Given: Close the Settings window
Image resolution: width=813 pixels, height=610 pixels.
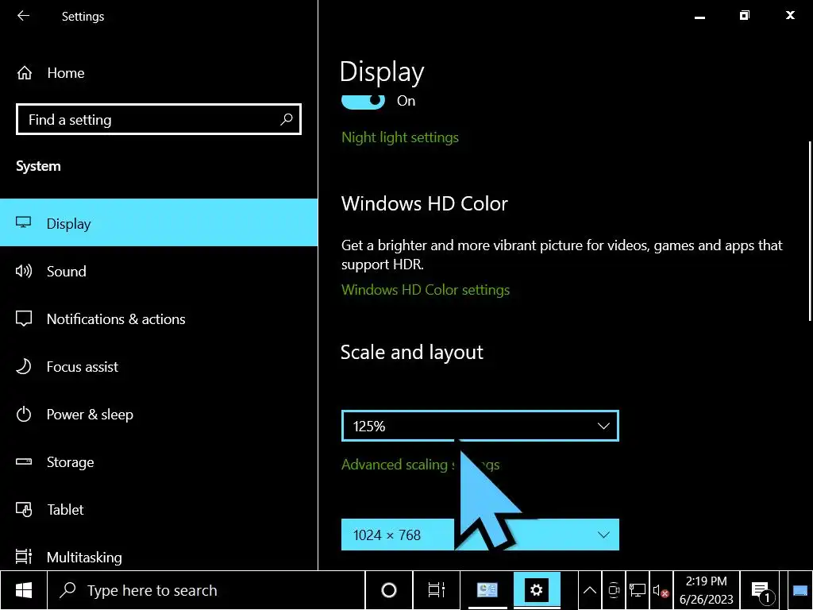Looking at the screenshot, I should 790,16.
